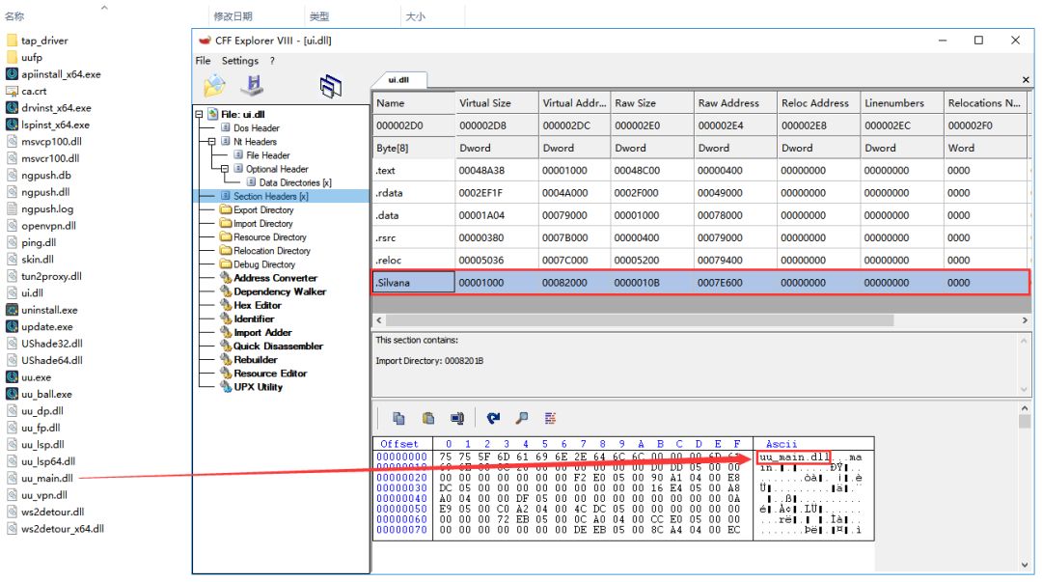1042x582 pixels.
Task: Click the Find magnifier in hex toolbar
Action: (522, 418)
